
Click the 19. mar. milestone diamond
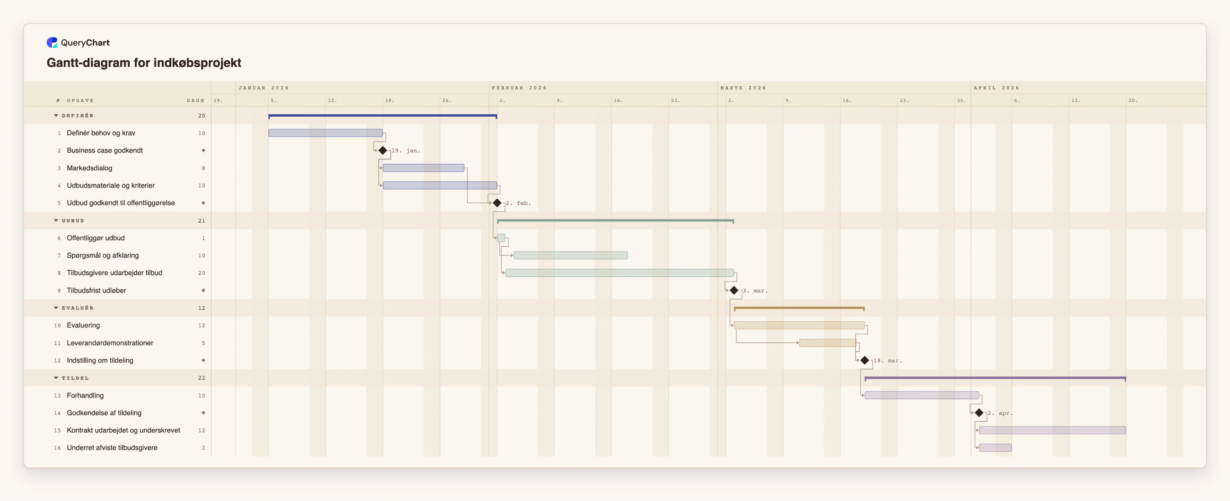pyautogui.click(x=865, y=360)
